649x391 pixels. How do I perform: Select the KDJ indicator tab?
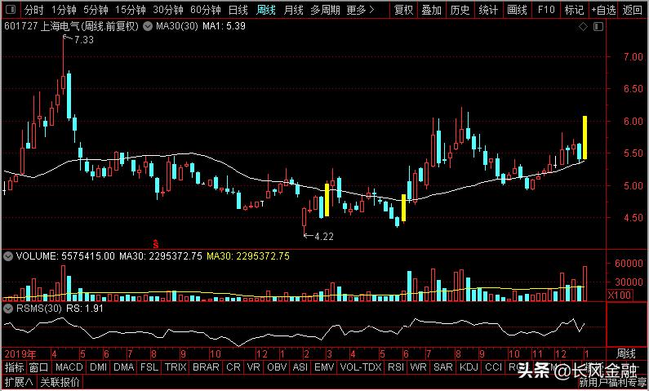point(469,367)
